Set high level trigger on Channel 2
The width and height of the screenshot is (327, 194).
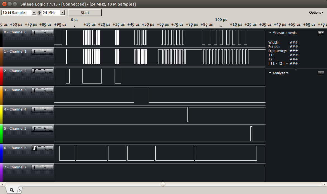tap(40, 71)
